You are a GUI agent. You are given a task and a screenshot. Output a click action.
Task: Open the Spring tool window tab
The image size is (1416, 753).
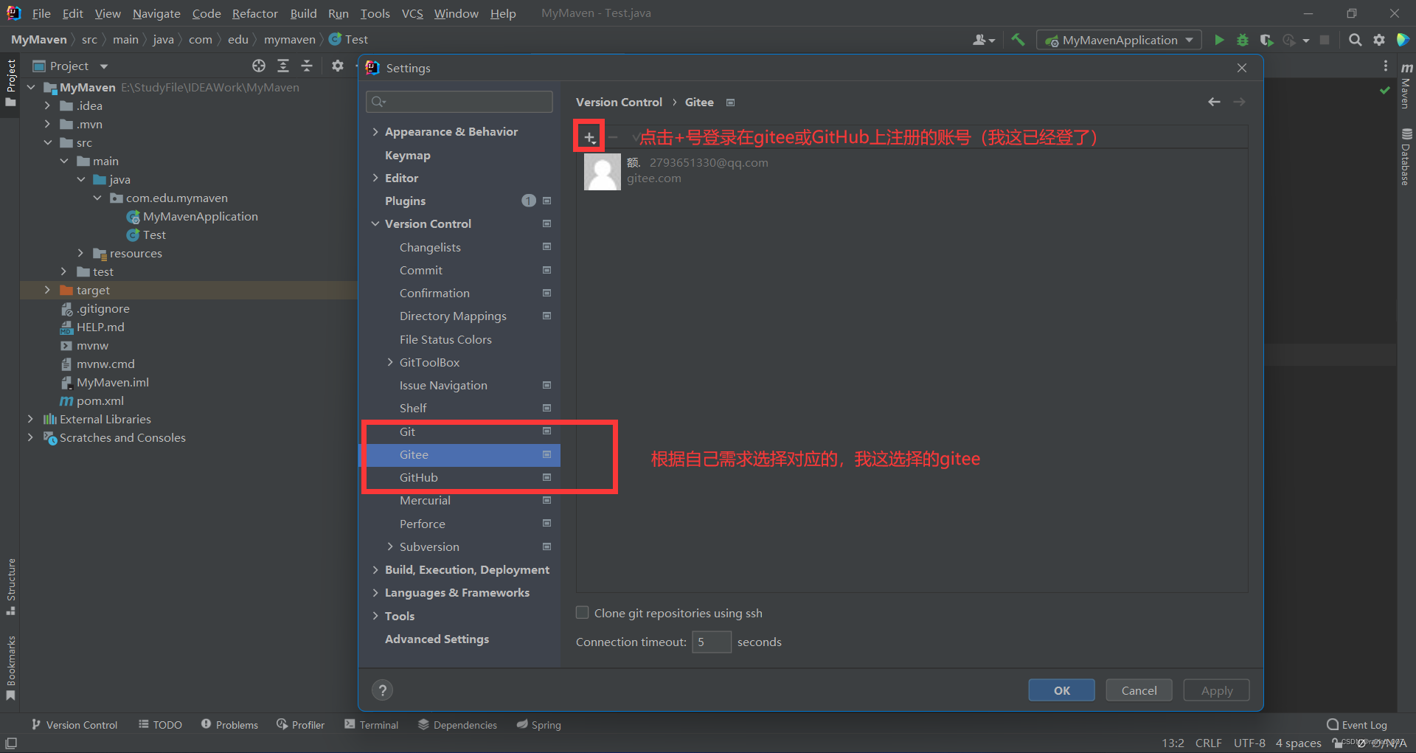pyautogui.click(x=538, y=725)
